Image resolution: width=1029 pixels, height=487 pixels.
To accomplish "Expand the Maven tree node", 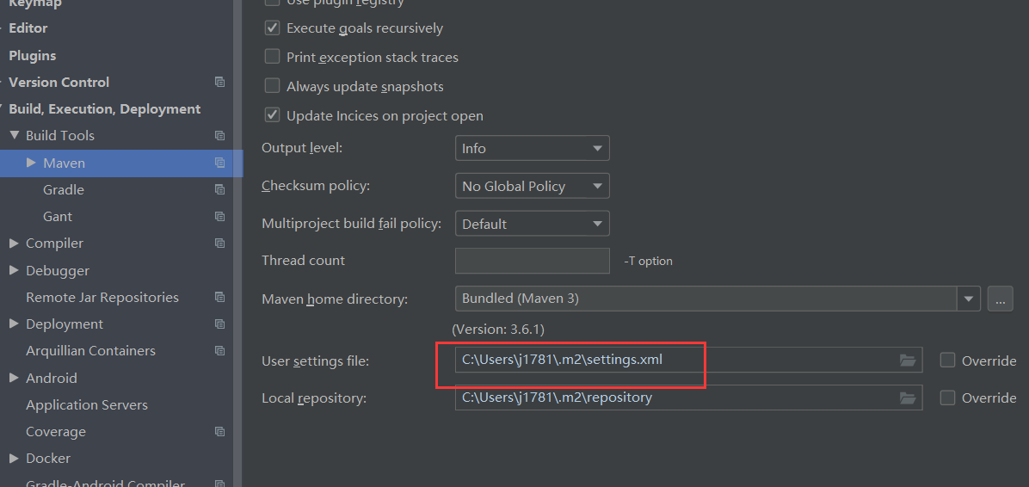I will tap(31, 162).
